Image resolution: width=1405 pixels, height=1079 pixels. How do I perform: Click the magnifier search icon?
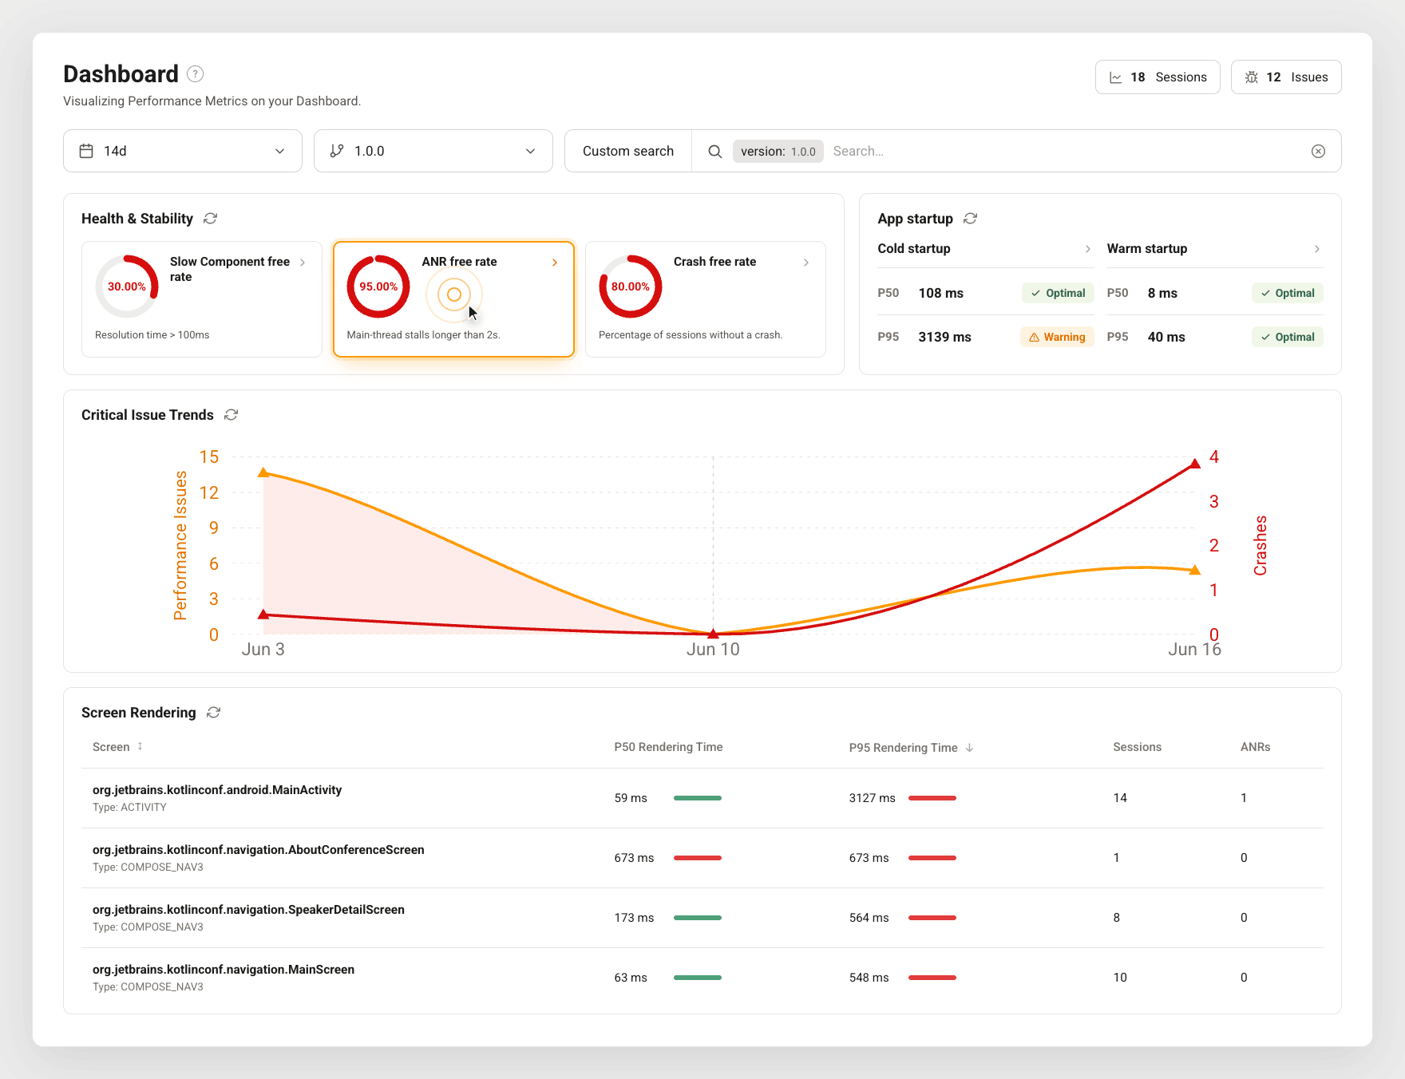point(715,152)
